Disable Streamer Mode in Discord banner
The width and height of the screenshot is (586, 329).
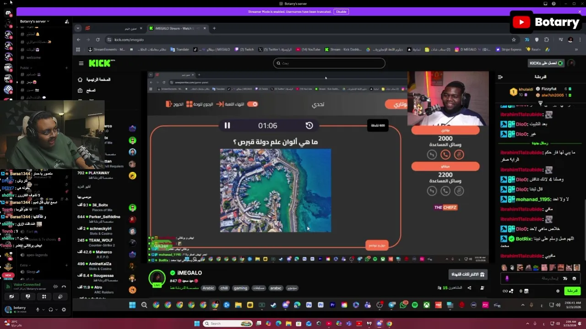tap(341, 11)
